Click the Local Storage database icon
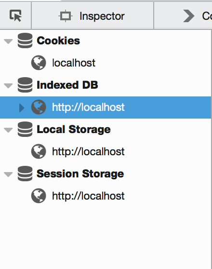Viewport: 212px width, 269px height. tap(25, 129)
